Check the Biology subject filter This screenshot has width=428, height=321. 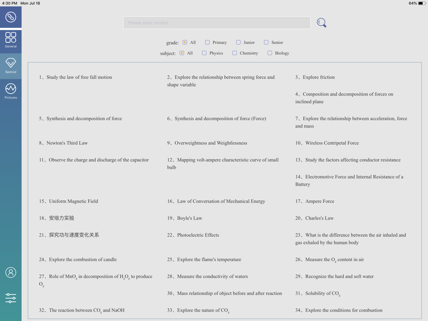[270, 53]
